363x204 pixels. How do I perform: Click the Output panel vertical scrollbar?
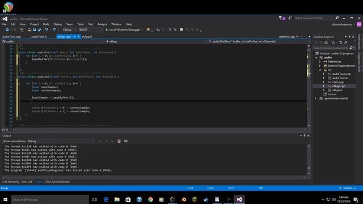tap(309, 160)
